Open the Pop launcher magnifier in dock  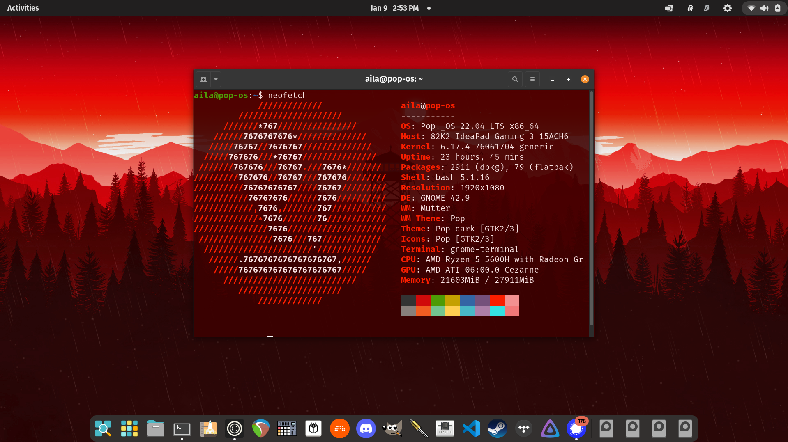[x=103, y=428]
